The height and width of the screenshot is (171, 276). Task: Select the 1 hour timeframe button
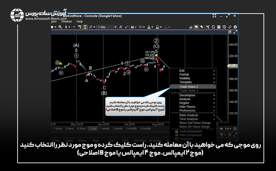(x=58, y=129)
